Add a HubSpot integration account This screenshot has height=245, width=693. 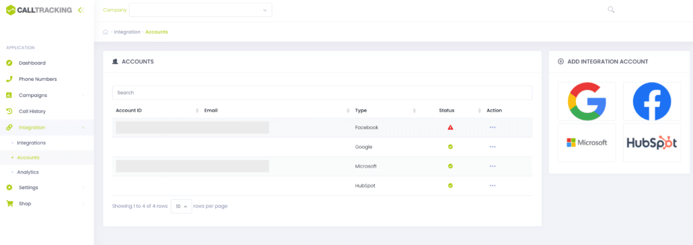click(x=652, y=143)
